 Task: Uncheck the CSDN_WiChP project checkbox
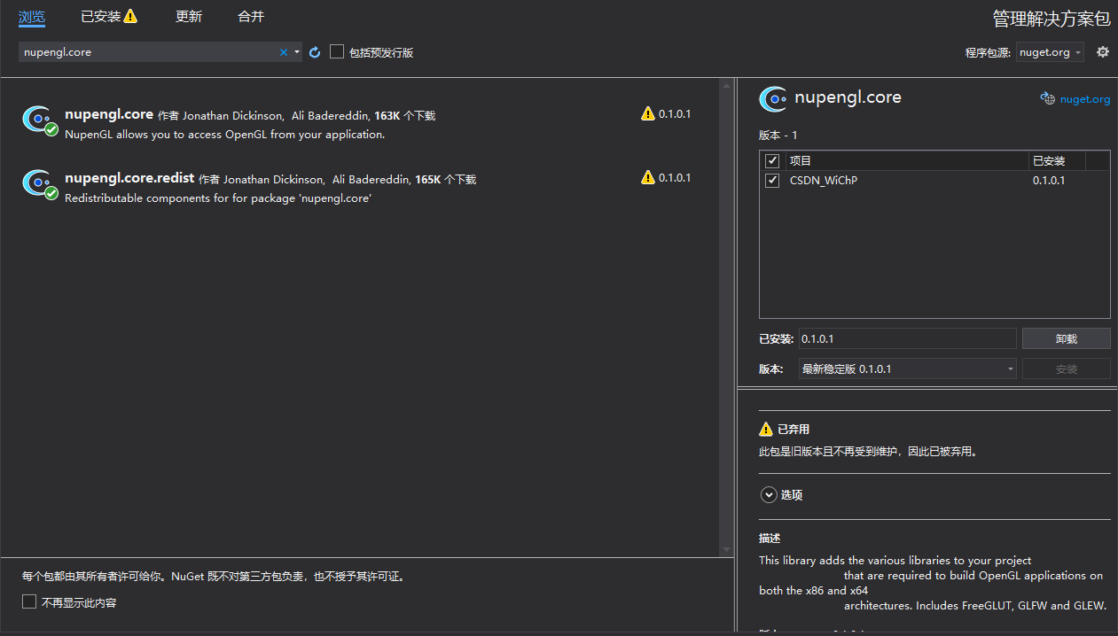coord(772,180)
